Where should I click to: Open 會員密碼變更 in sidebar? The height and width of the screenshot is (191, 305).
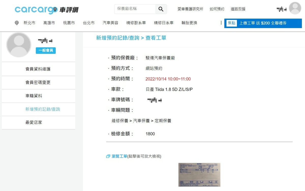pos(38,83)
